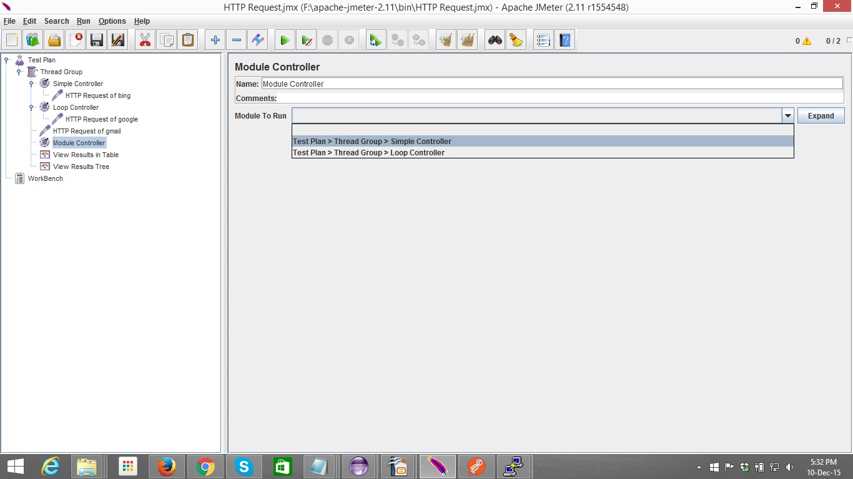Click the plus Expand All icon

tap(215, 41)
